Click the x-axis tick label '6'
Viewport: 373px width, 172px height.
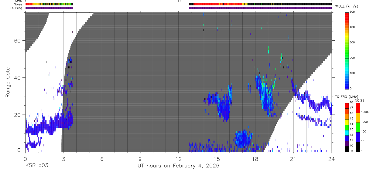click(102, 159)
